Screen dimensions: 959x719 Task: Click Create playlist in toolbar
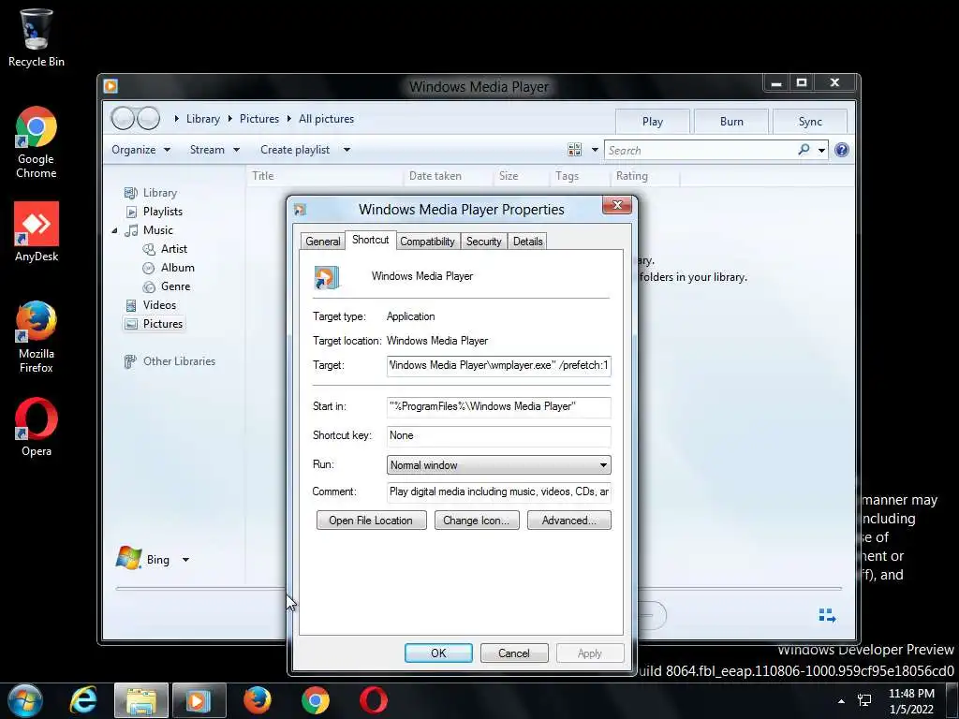[295, 150]
